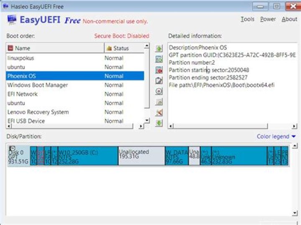Click the EasyUEFI logo icon

click(12, 20)
